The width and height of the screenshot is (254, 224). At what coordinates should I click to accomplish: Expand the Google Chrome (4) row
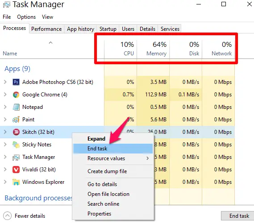point(5,95)
